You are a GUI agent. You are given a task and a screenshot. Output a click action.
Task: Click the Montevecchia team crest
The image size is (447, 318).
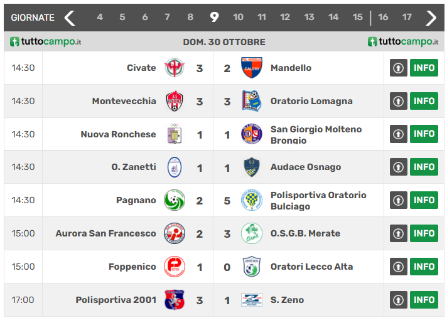[174, 101]
